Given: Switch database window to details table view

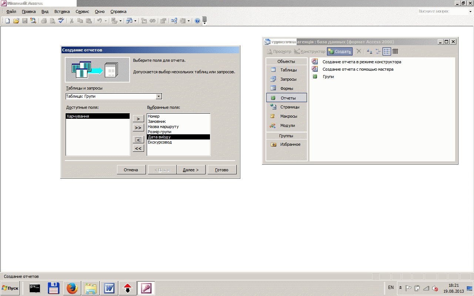Looking at the screenshot, I should (395, 51).
